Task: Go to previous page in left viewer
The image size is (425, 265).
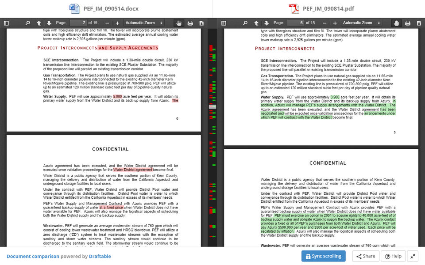Action: [x=39, y=23]
